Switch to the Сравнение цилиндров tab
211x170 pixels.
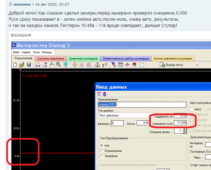(x=83, y=59)
